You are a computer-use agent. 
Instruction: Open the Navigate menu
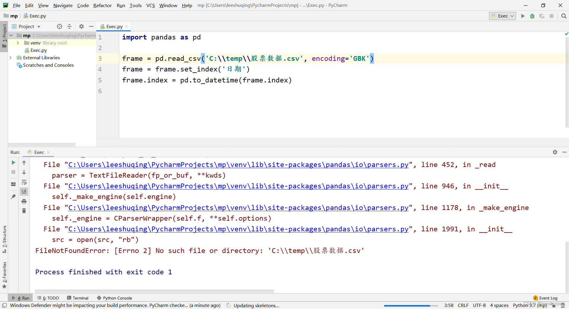[x=63, y=5]
